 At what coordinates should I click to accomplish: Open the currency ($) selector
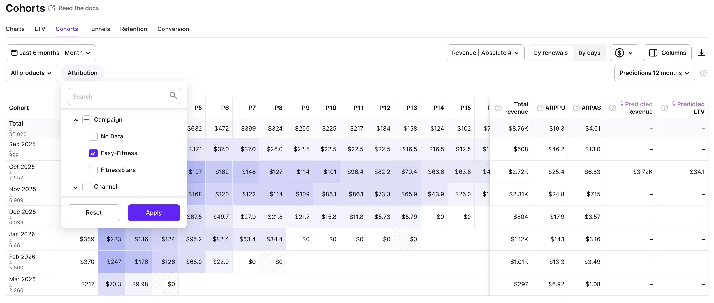click(624, 53)
